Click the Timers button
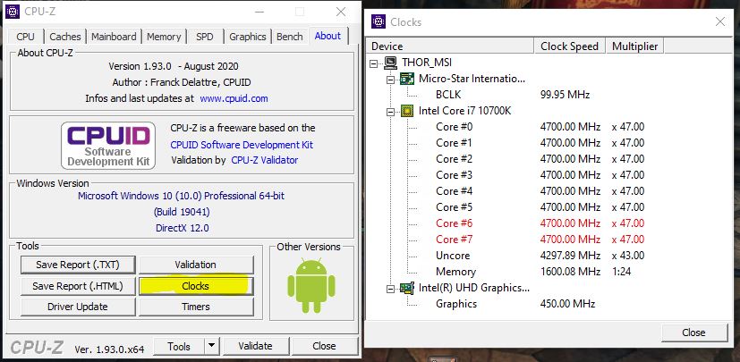740x362 pixels. (x=195, y=307)
